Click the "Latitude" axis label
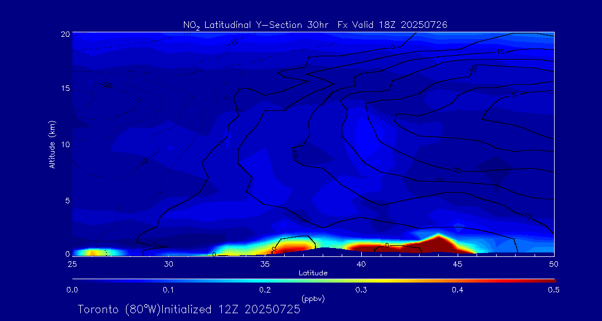The width and height of the screenshot is (602, 321). coord(313,273)
